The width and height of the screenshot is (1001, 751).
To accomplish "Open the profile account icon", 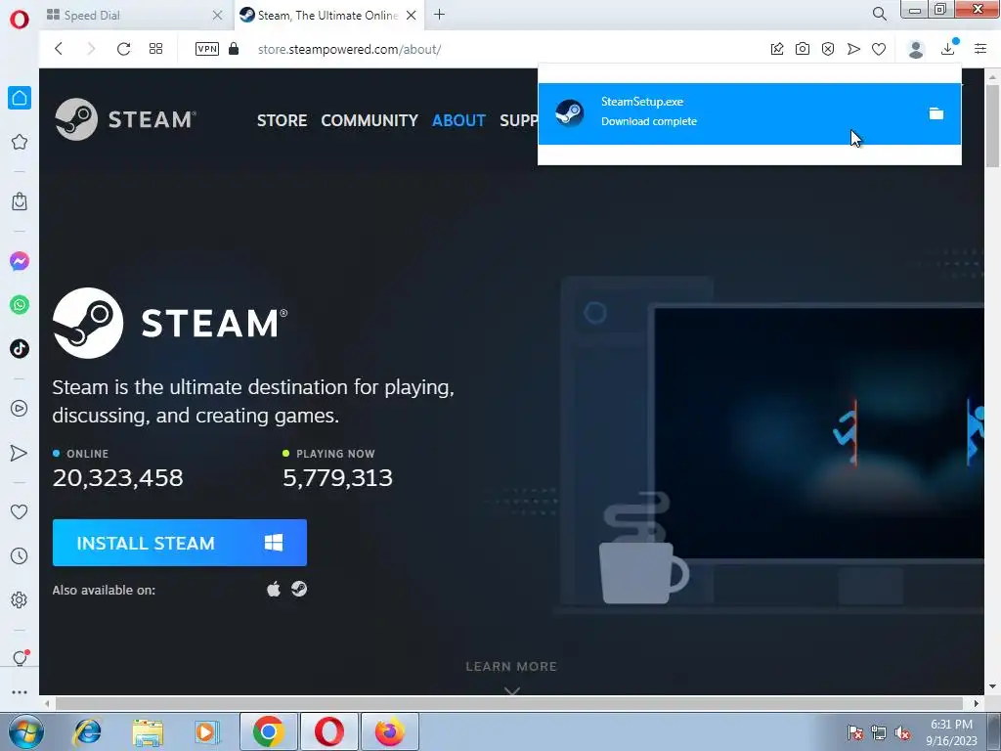I will pyautogui.click(x=916, y=49).
